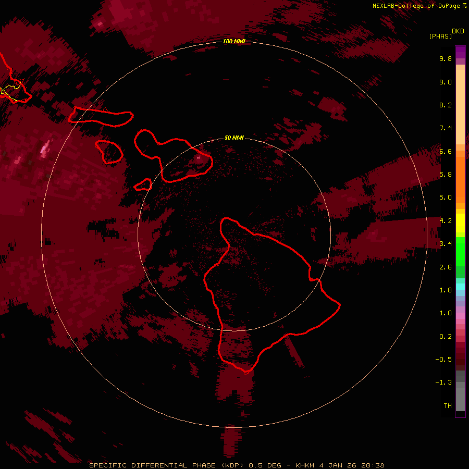The height and width of the screenshot is (469, 469).
Task: Pick the light peach color bar segment
Action: [460, 107]
